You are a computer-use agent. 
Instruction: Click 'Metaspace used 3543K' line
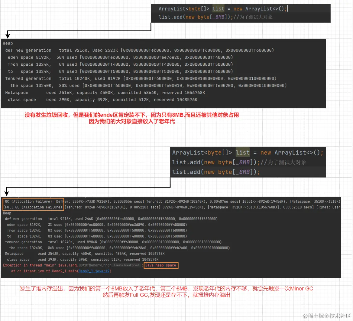click(85, 254)
